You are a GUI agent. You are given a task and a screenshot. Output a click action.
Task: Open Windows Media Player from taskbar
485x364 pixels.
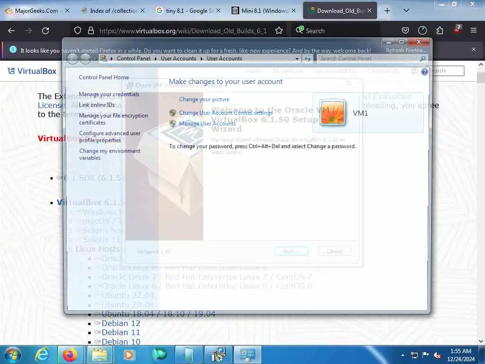click(x=128, y=355)
